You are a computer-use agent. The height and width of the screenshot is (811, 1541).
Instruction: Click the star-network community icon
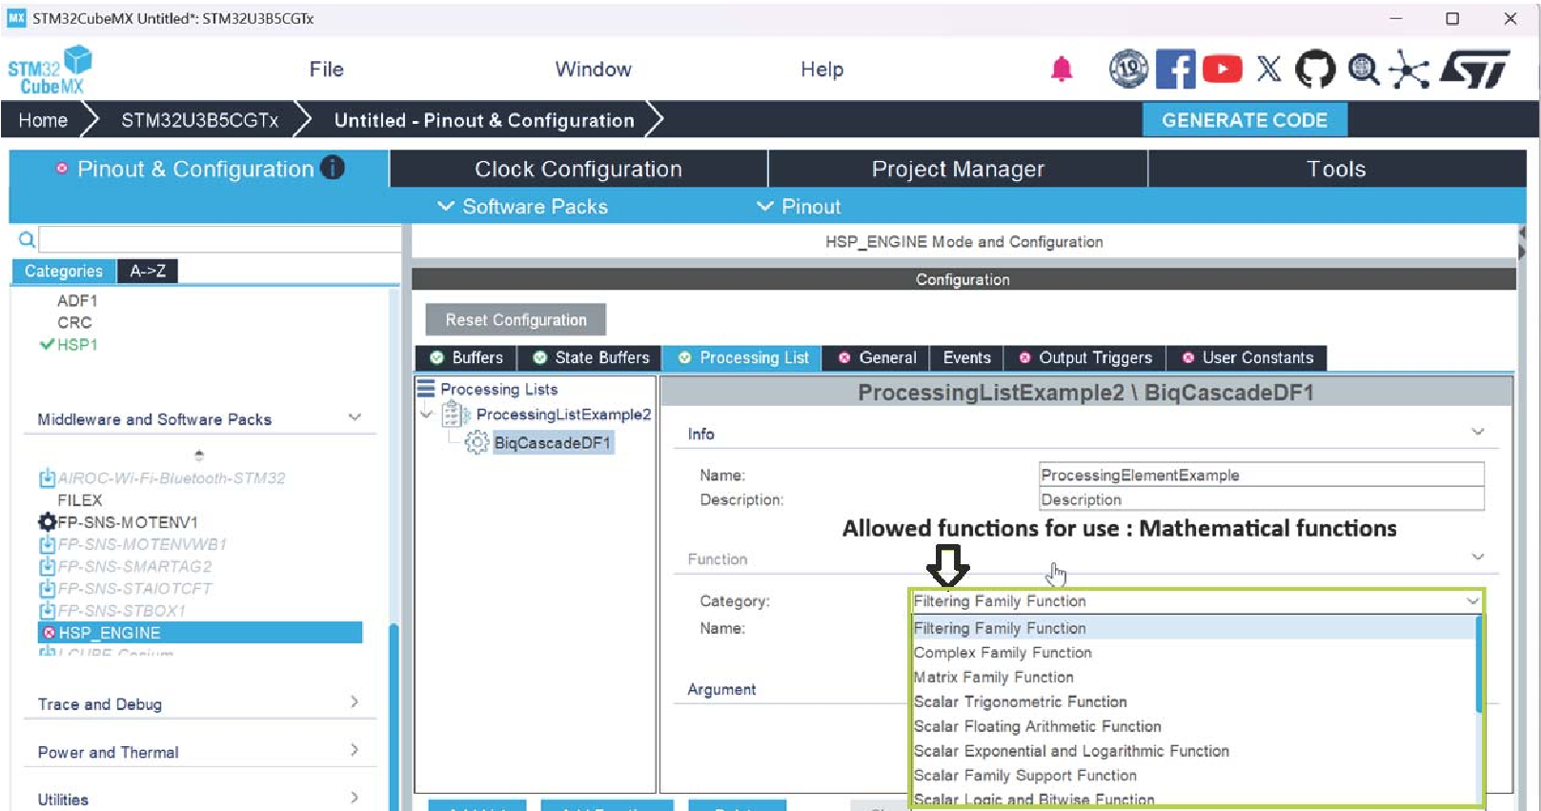(x=1409, y=69)
